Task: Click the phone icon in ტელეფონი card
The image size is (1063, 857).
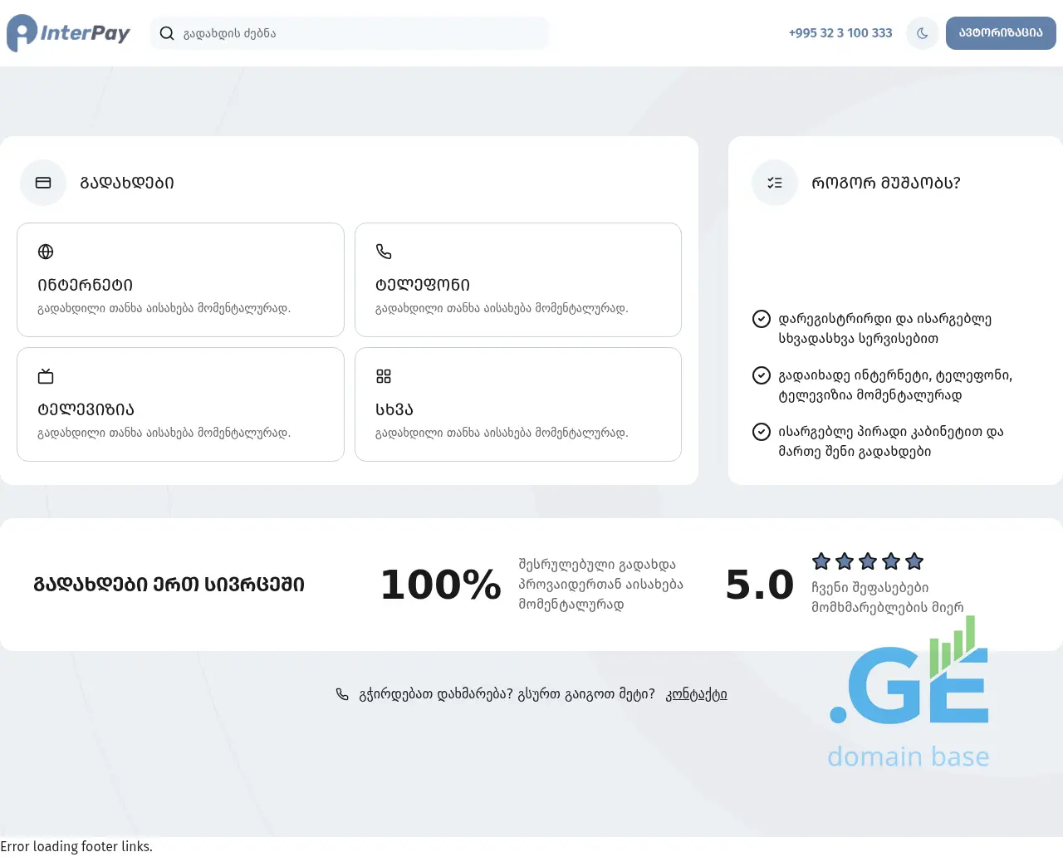Action: coord(384,252)
